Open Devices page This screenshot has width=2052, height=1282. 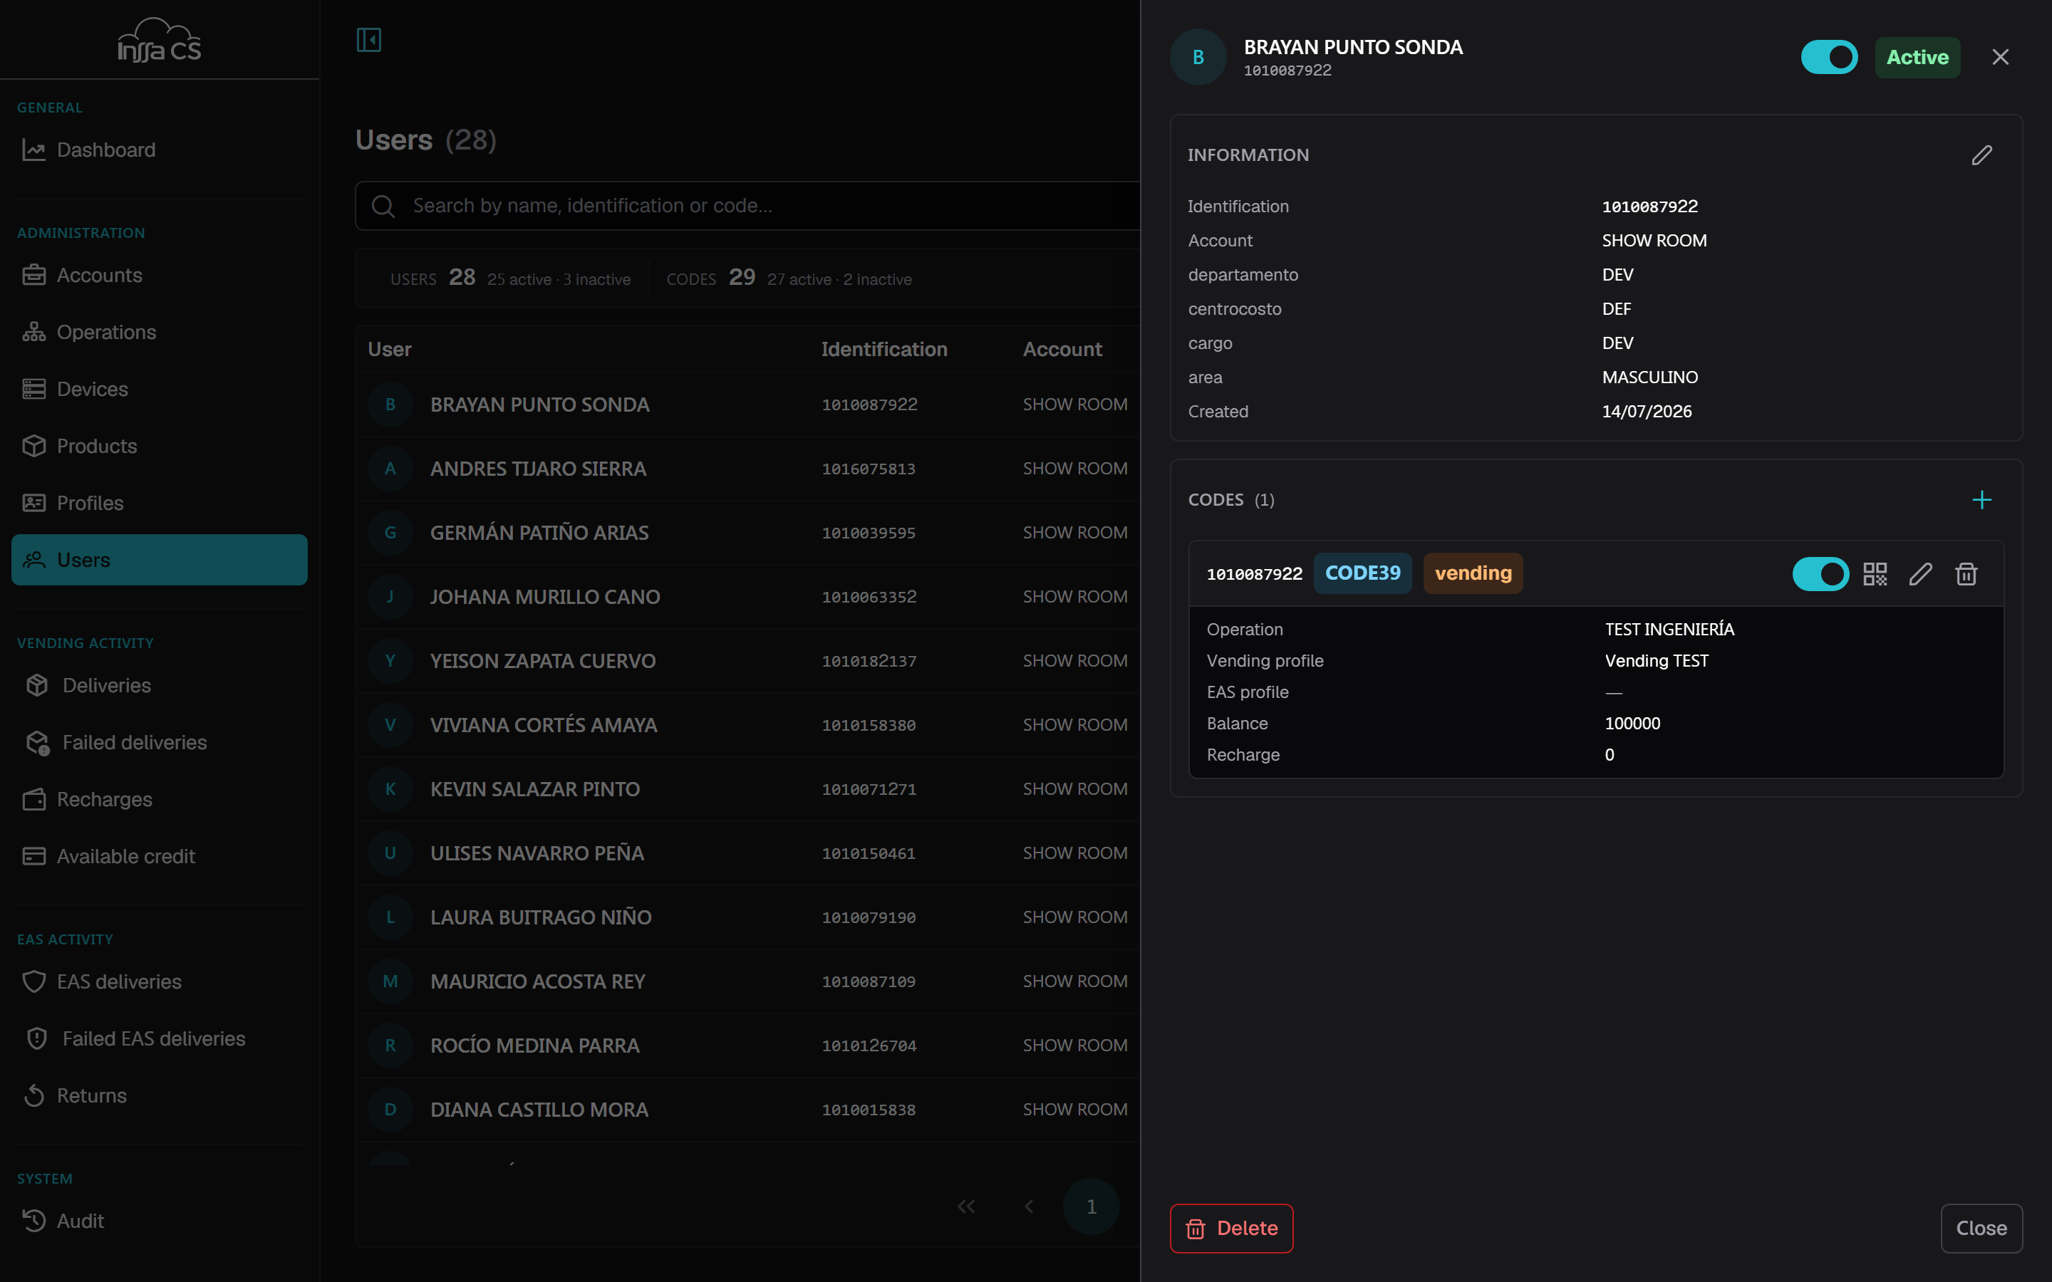point(160,389)
